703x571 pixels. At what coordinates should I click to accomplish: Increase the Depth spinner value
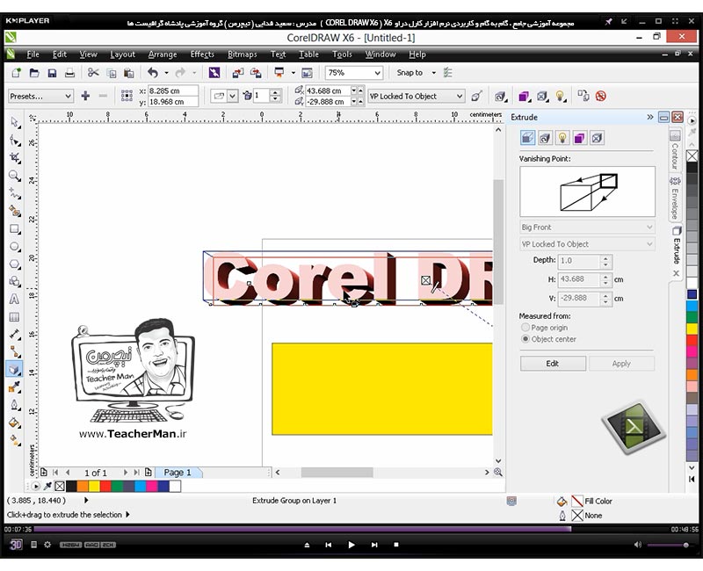[605, 257]
